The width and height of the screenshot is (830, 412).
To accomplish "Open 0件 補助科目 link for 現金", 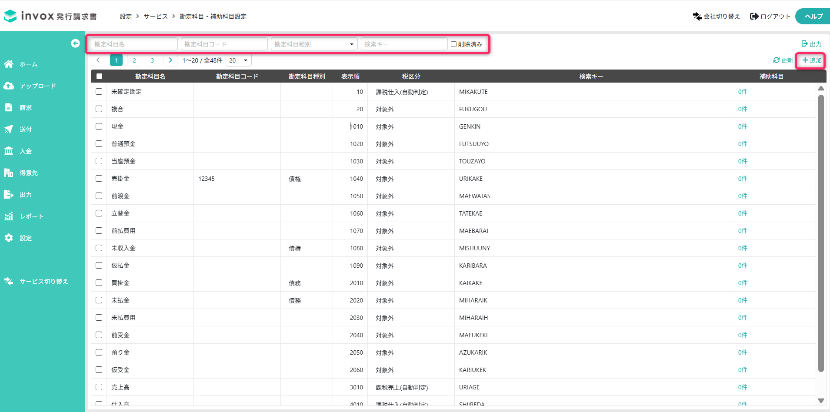I will coord(743,126).
